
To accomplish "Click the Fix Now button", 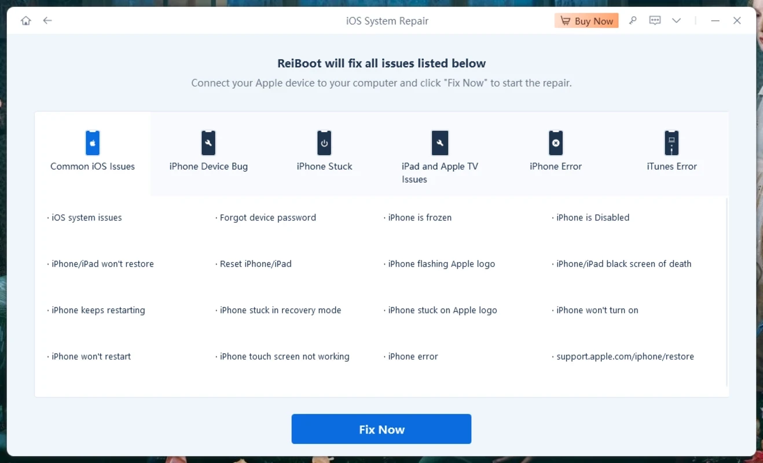I will tap(381, 429).
